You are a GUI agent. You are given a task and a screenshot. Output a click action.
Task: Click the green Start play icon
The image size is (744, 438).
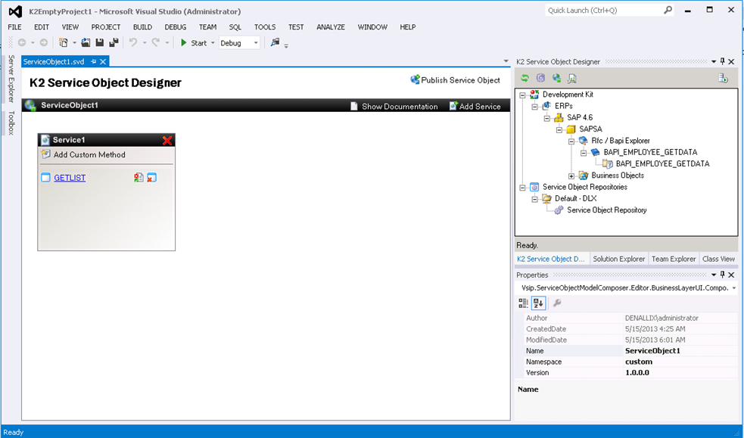coord(184,42)
